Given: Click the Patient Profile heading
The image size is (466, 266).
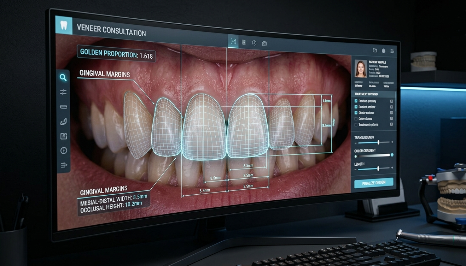Looking at the screenshot, I should (378, 62).
